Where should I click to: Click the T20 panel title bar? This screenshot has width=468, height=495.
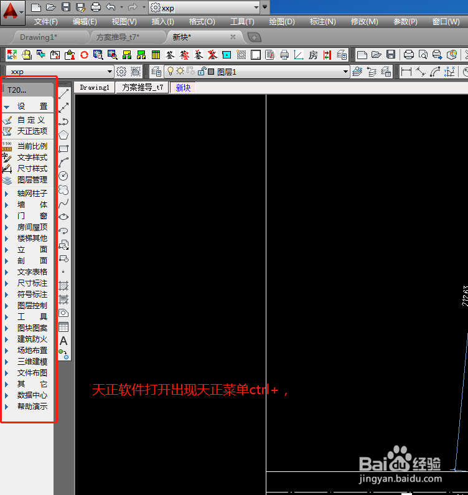click(28, 90)
